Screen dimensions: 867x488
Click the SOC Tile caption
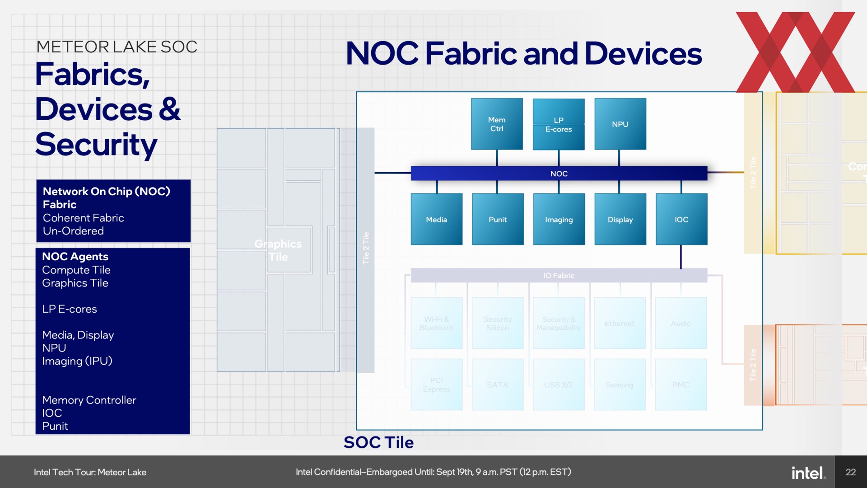click(378, 442)
